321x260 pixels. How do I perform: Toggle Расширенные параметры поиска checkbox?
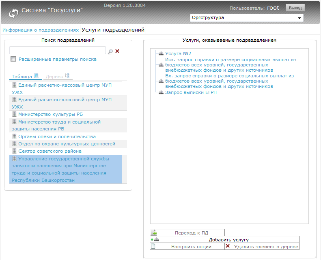[13, 59]
